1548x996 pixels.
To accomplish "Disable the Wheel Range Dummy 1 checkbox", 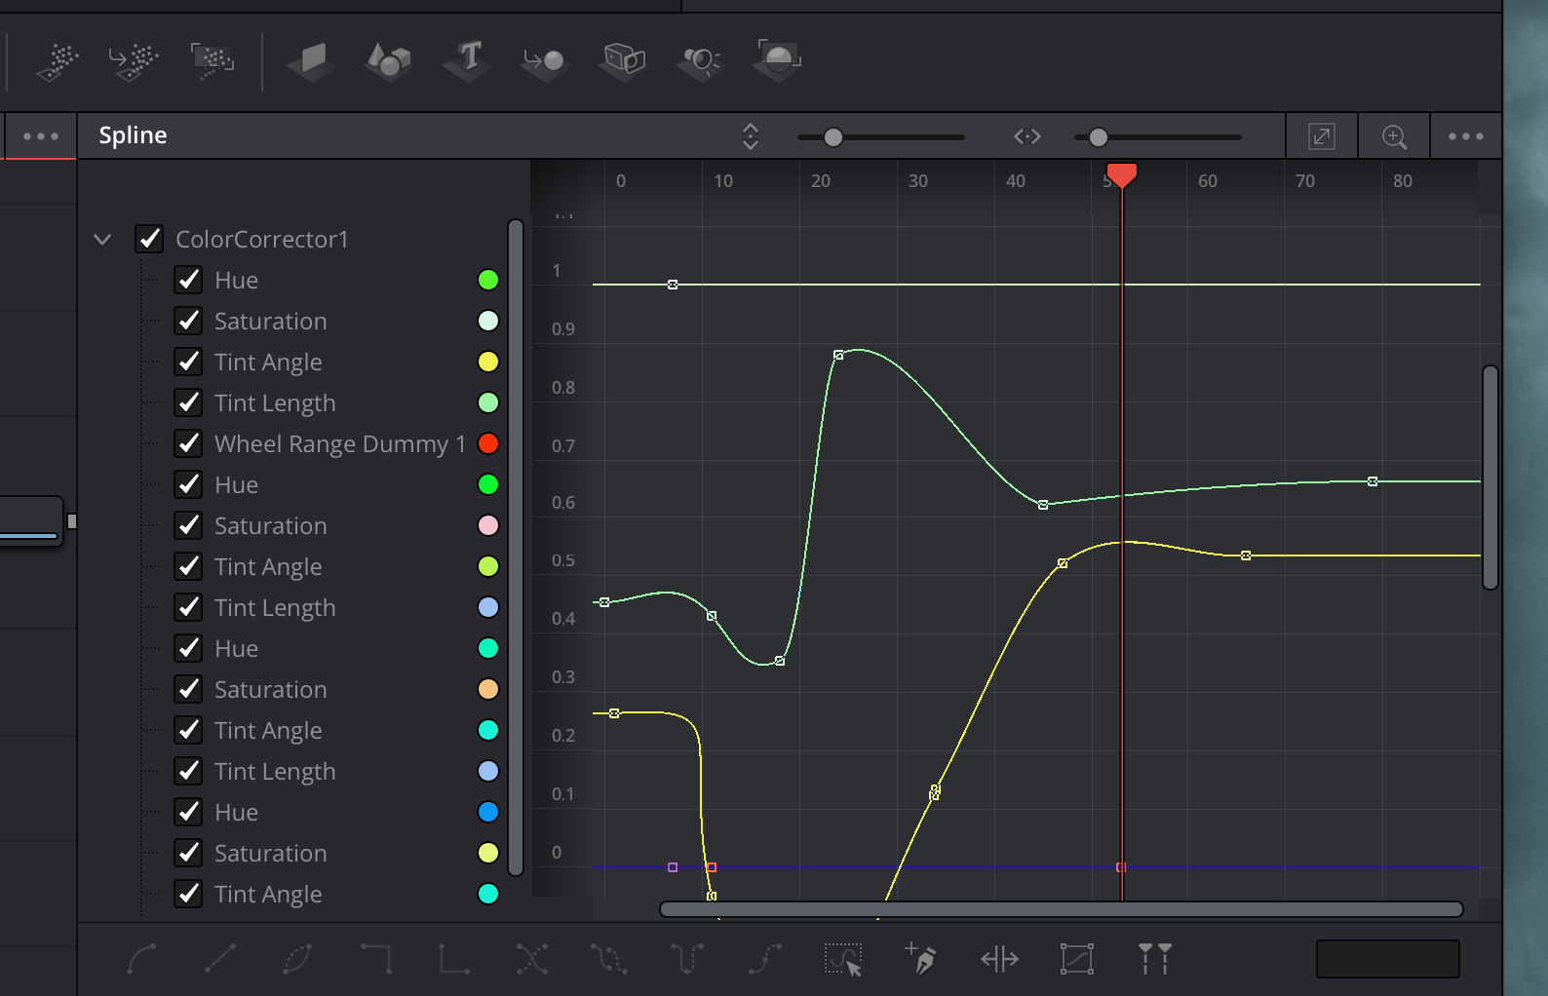I will [x=188, y=443].
